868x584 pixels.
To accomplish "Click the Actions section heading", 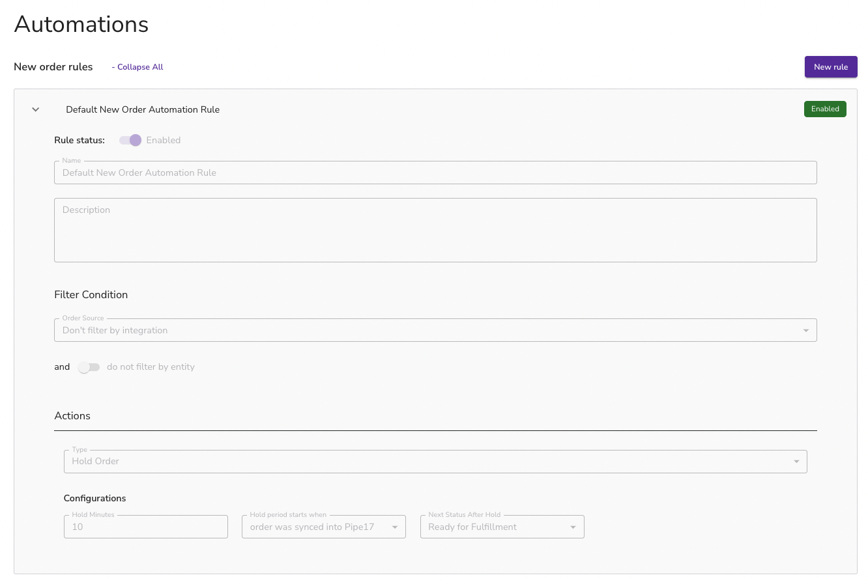I will (72, 416).
